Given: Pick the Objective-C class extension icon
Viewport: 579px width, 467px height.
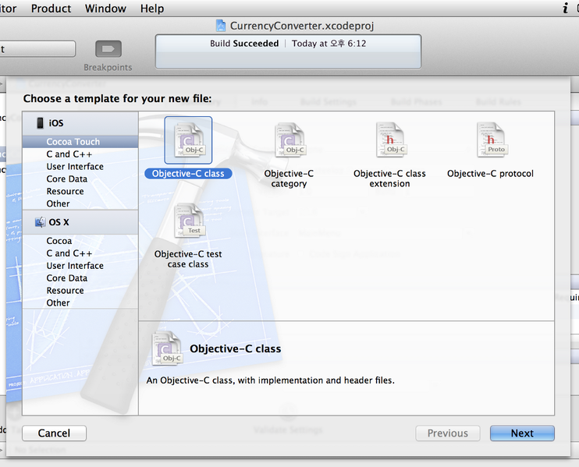Looking at the screenshot, I should (x=389, y=141).
